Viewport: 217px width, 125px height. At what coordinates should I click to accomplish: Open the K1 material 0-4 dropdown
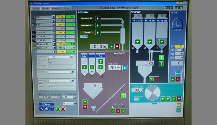pos(54,17)
